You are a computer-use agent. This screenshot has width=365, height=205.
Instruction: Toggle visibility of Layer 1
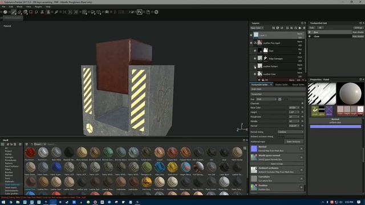(251, 35)
